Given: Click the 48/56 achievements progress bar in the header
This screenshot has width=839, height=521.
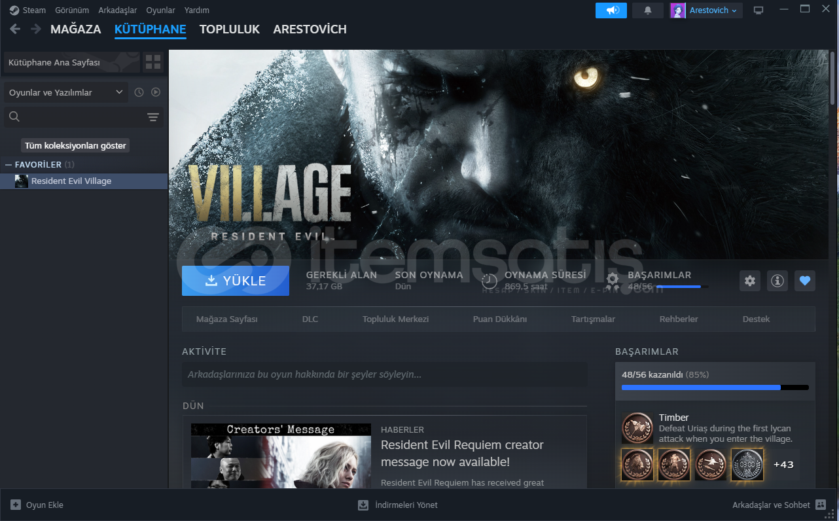Looking at the screenshot, I should (682, 287).
